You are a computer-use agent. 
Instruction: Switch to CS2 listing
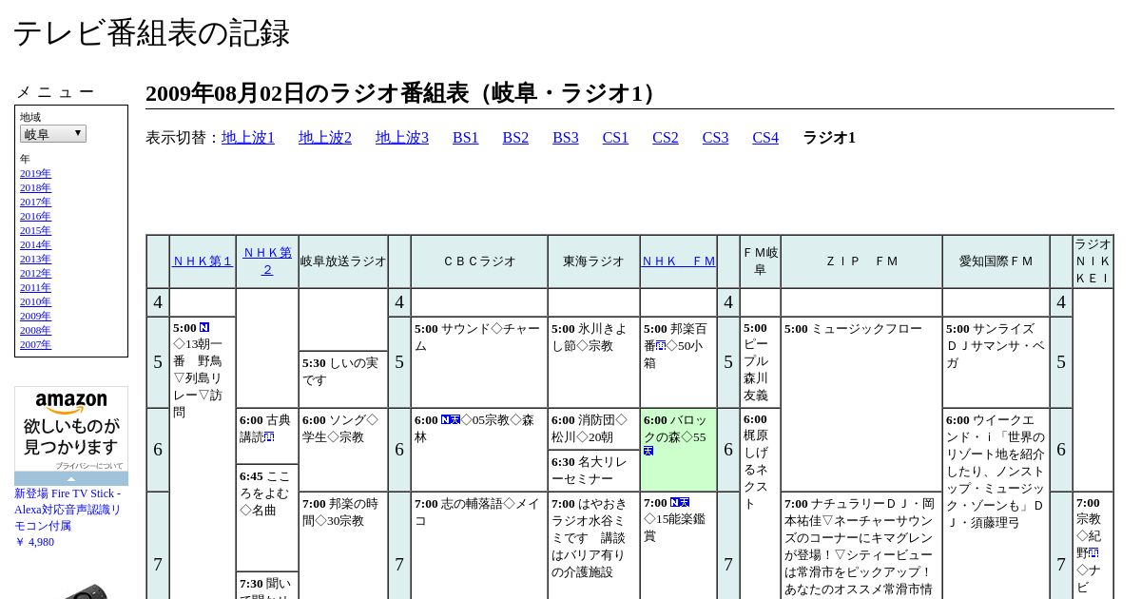[x=666, y=138]
